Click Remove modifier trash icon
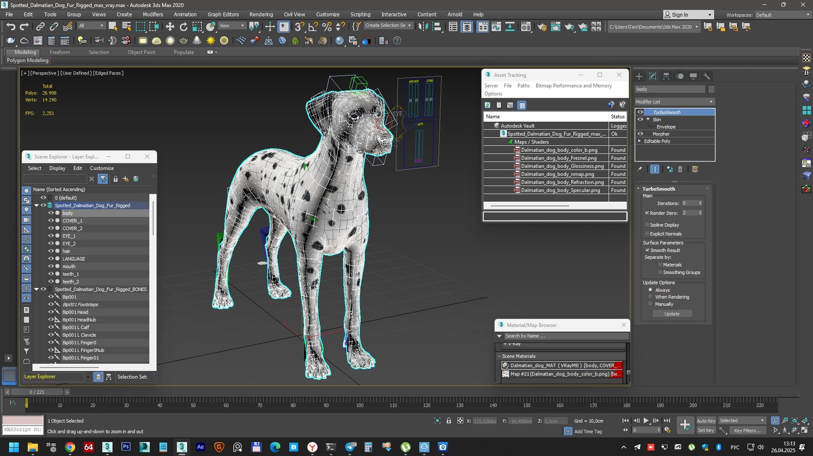The image size is (813, 456). point(680,169)
